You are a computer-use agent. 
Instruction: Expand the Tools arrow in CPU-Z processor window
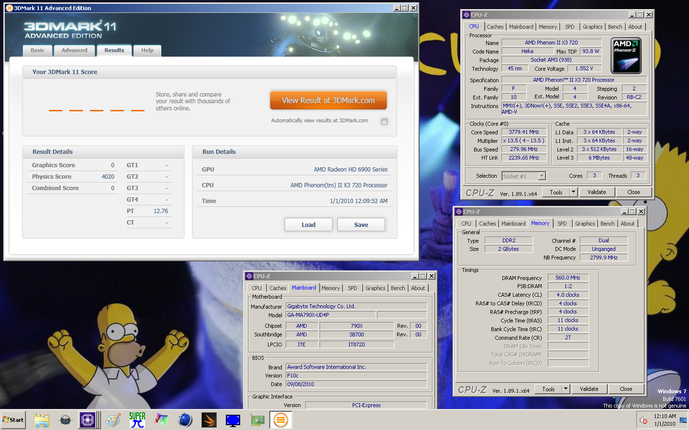click(573, 192)
